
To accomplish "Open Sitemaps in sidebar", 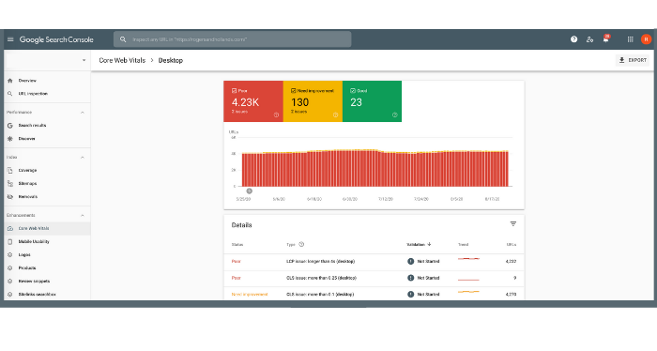I will tap(27, 183).
